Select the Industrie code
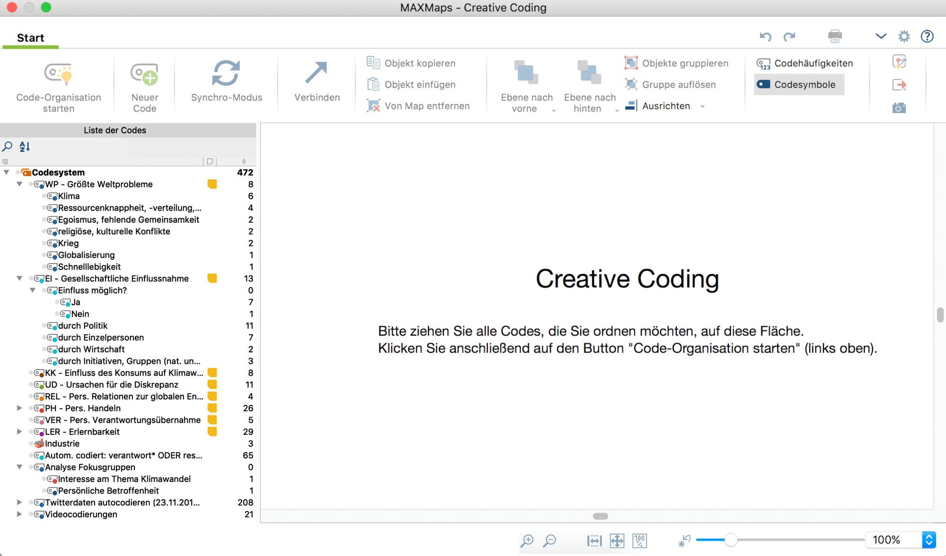 click(x=62, y=443)
